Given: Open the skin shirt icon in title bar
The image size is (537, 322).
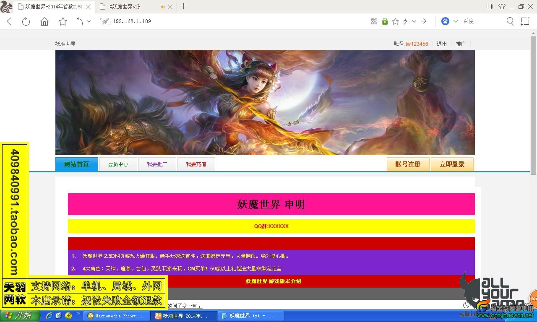Looking at the screenshot, I should click(502, 6).
